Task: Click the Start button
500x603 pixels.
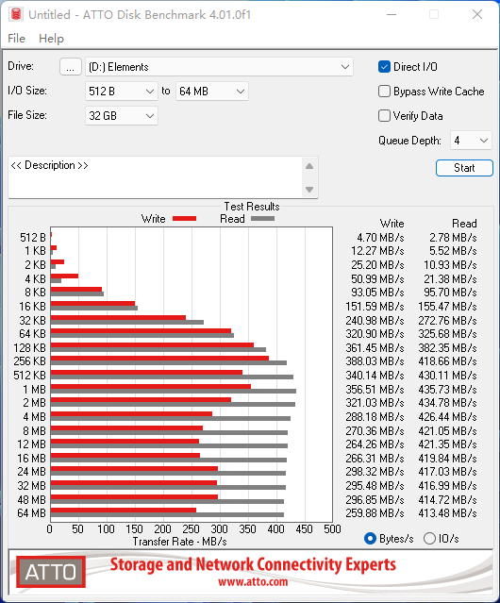Action: click(x=464, y=168)
